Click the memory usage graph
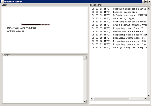Image resolution: width=152 pixels, height=106 pixels. [35, 25]
